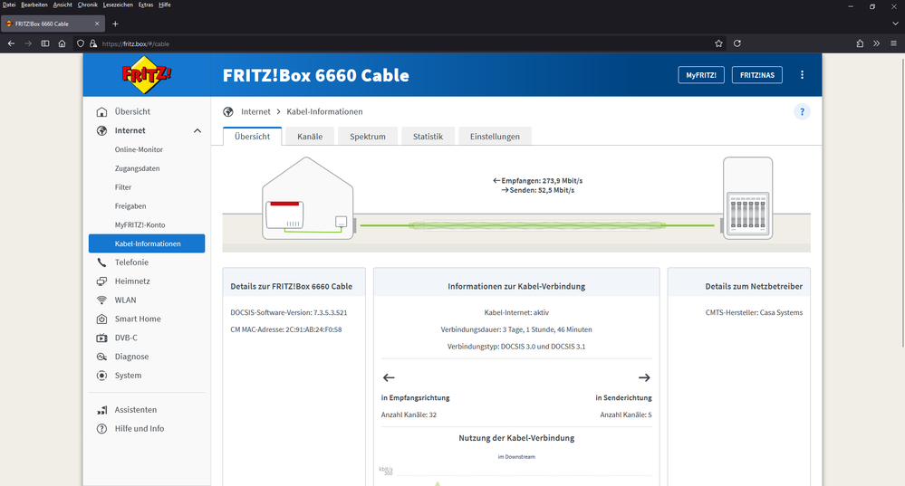Click browser forward arrow

pyautogui.click(x=28, y=43)
